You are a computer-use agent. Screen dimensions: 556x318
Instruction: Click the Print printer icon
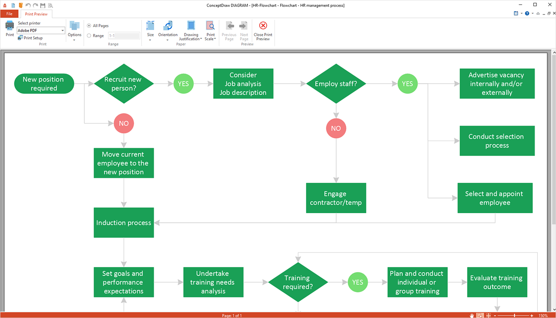pyautogui.click(x=10, y=26)
